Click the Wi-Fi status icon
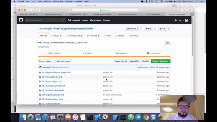The width and height of the screenshot is (217, 122). (161, 1)
